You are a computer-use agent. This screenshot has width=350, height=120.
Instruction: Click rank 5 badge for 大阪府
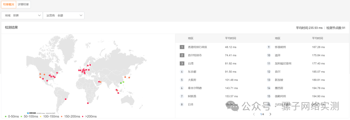pos(182,80)
